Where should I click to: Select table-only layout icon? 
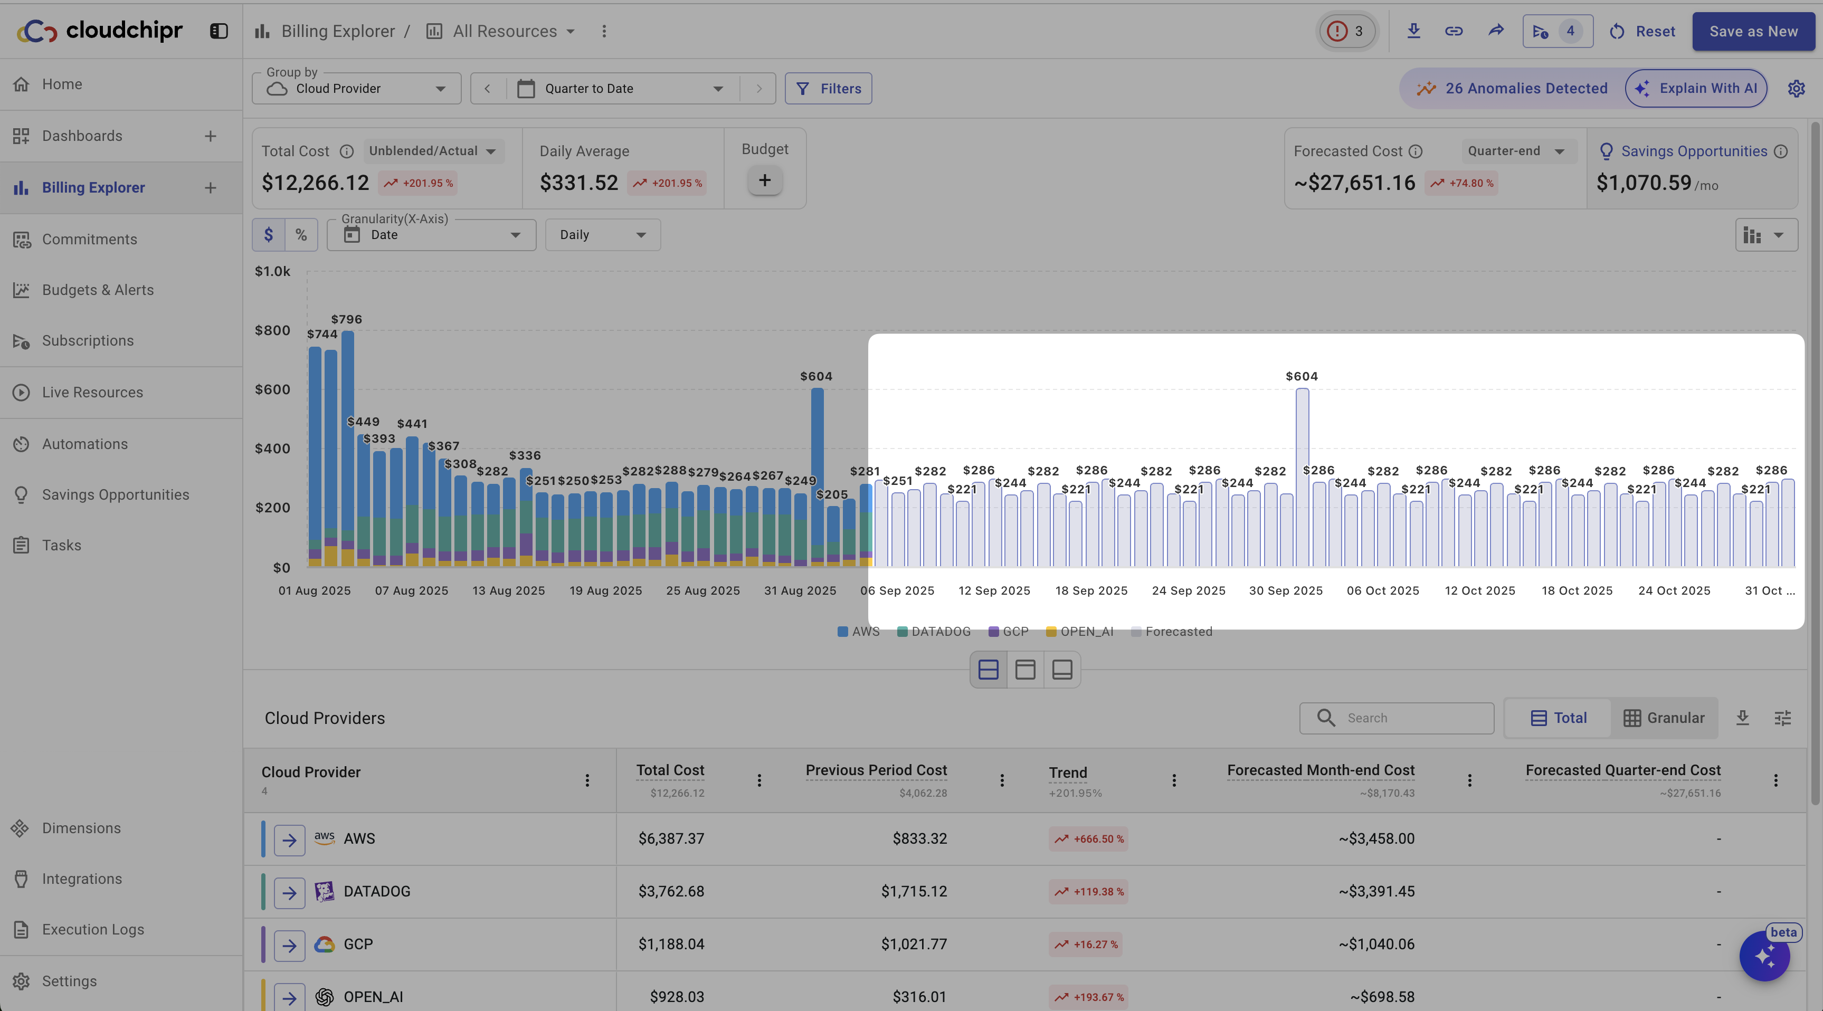[1061, 669]
